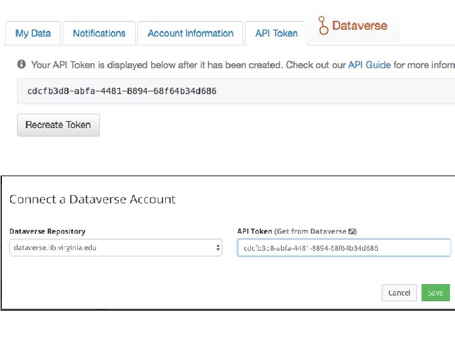Follow the API Guide link
455x341 pixels.
369,65
